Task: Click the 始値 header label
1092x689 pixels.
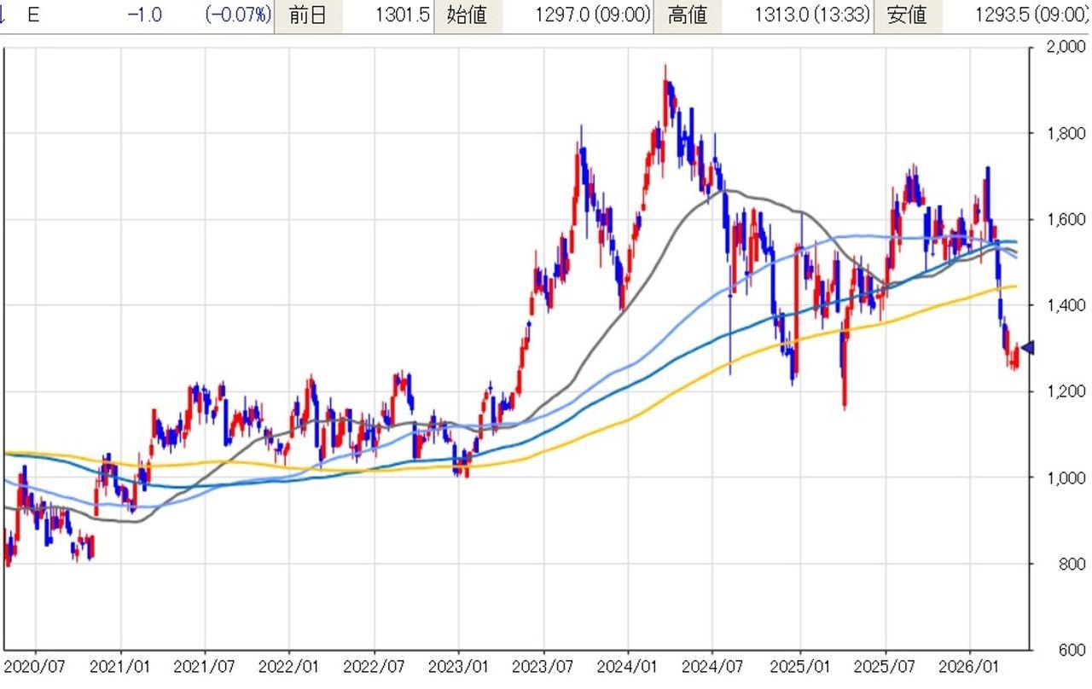Action: click(467, 15)
